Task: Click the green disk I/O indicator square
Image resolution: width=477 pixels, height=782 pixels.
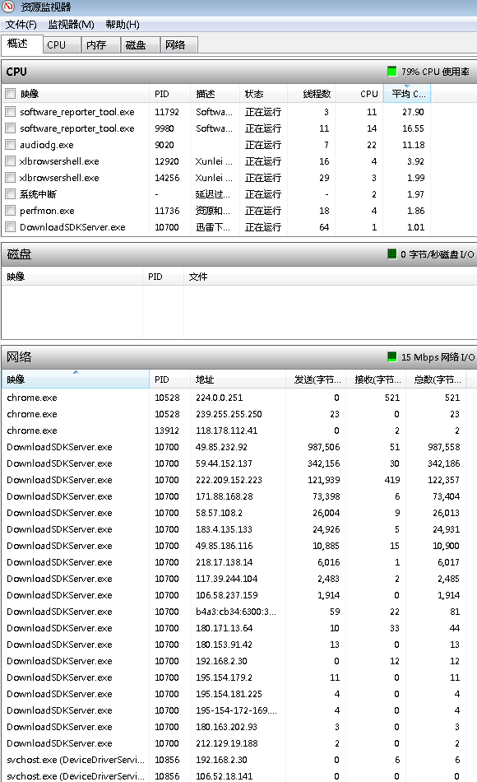Action: (x=391, y=254)
